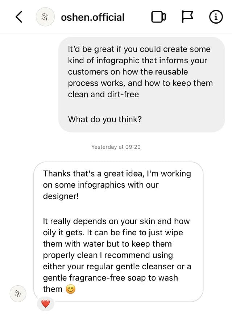Tap the "What do you think?" line

[x=105, y=119]
